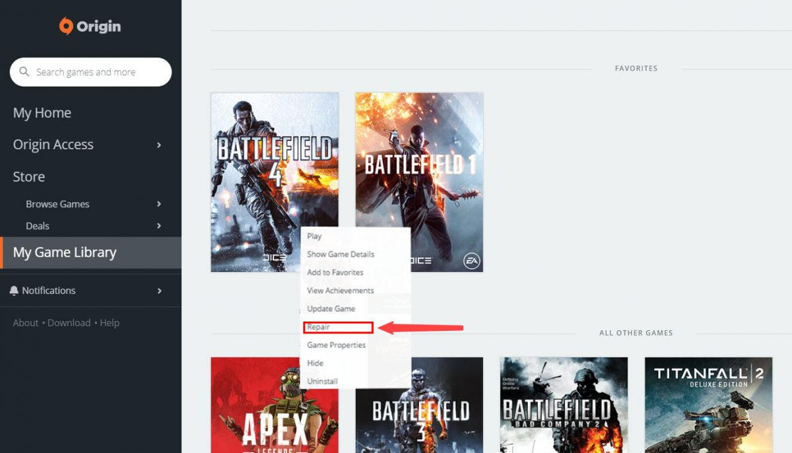Select the Apex Legends game tile

point(275,405)
